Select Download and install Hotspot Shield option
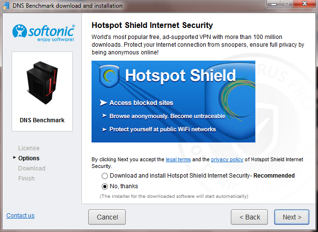The height and width of the screenshot is (232, 318). click(x=105, y=176)
